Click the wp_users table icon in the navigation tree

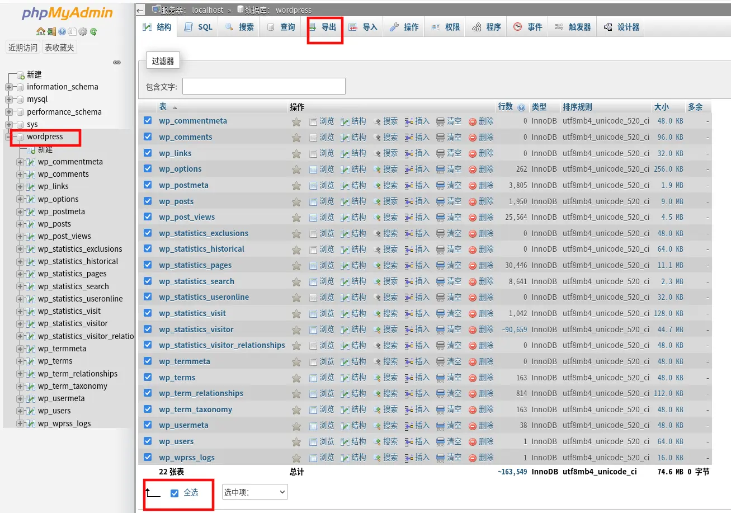31,411
